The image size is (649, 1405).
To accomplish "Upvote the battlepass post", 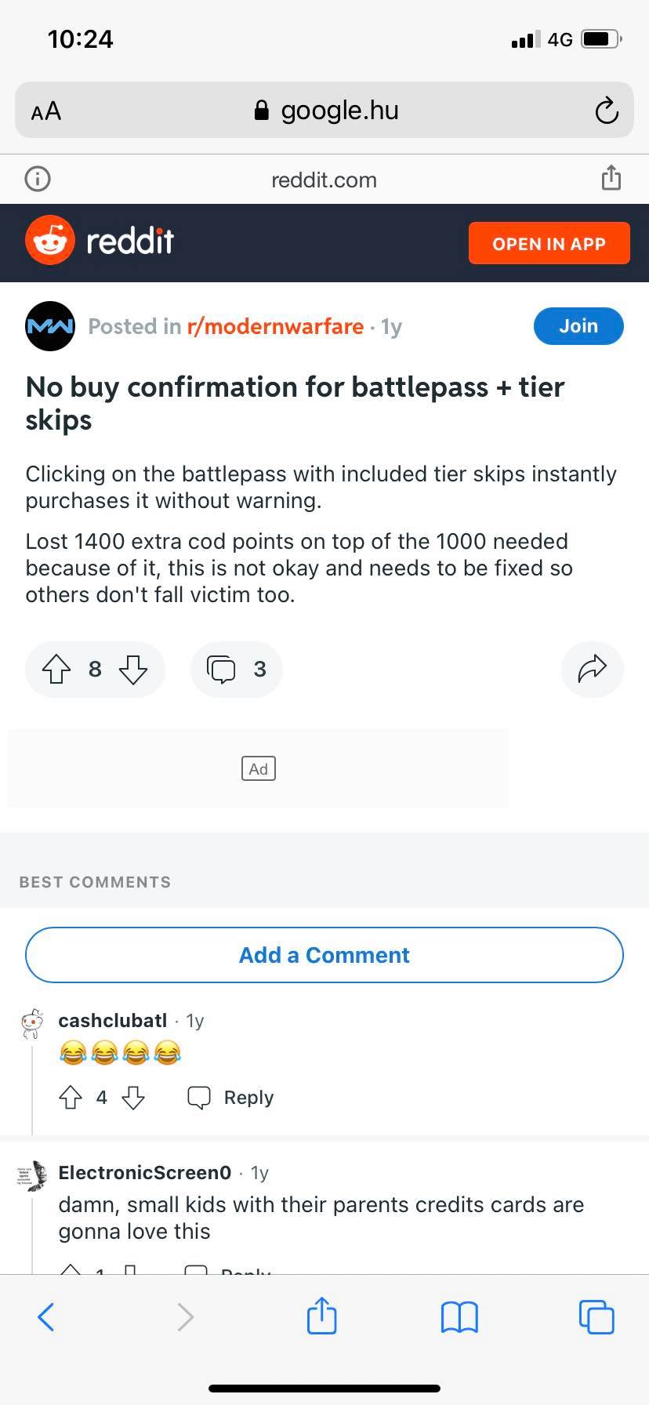I will pos(56,670).
